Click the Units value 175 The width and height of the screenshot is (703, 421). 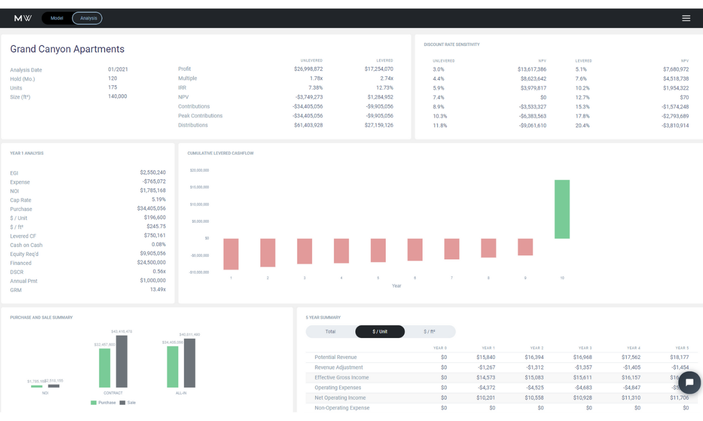tap(112, 87)
